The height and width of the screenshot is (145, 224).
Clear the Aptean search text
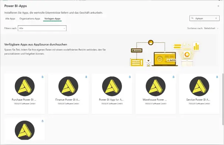click(x=216, y=18)
